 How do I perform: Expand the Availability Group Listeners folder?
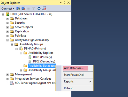(x=21, y=70)
